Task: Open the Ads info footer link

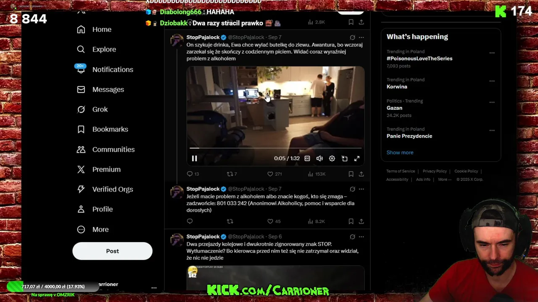Action: [423, 180]
